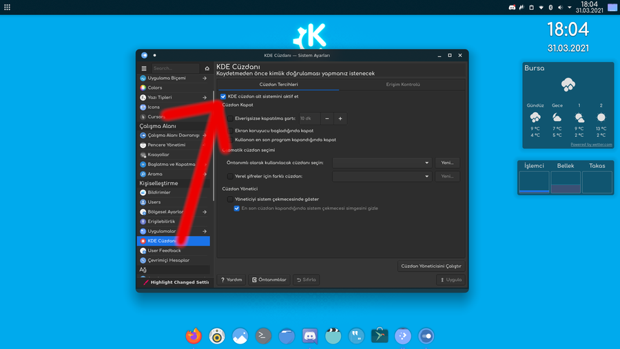Open 'Powered by wetter.com' weather link
The width and height of the screenshot is (620, 349).
point(591,145)
